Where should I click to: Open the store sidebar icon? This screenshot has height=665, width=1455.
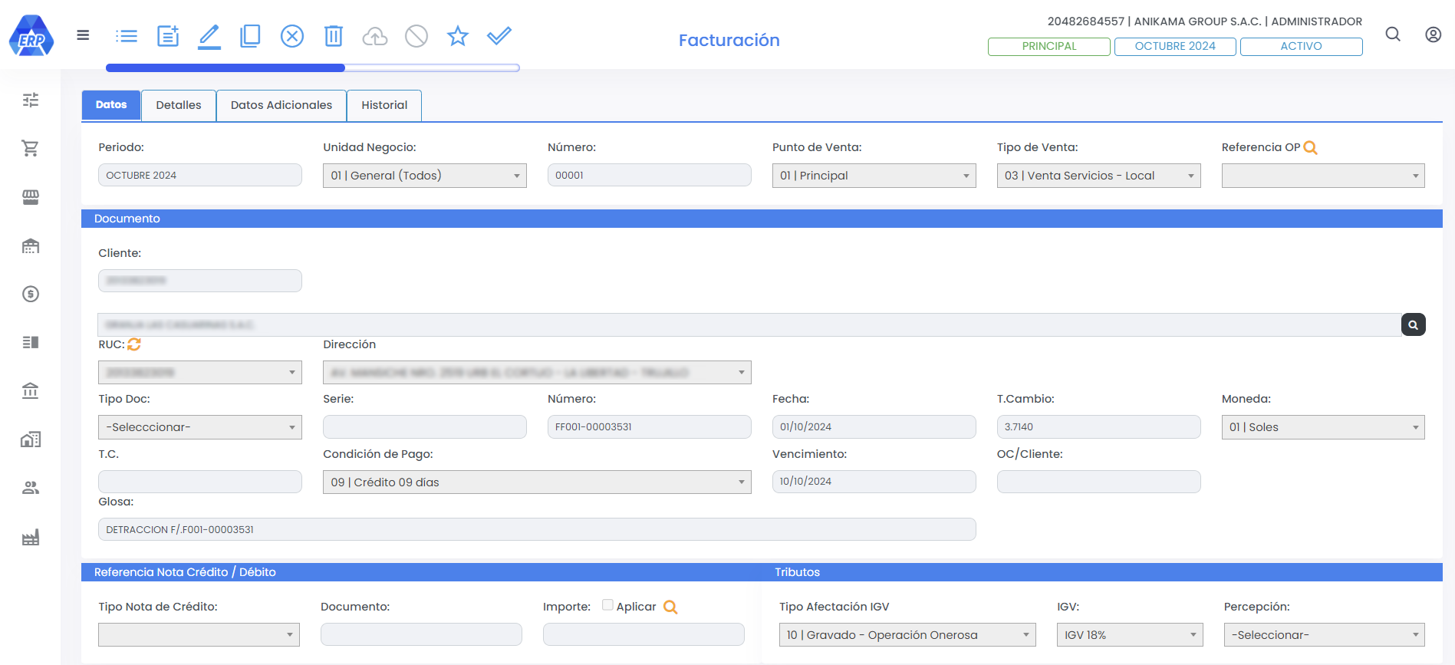click(31, 197)
